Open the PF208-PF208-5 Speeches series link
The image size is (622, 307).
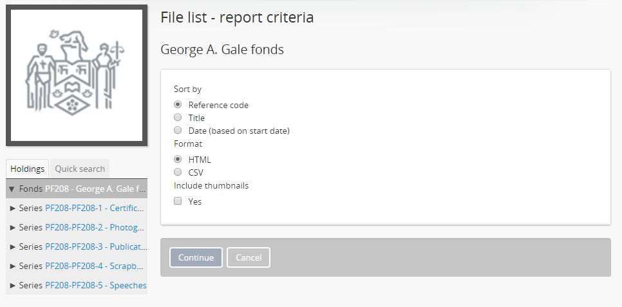click(x=95, y=285)
